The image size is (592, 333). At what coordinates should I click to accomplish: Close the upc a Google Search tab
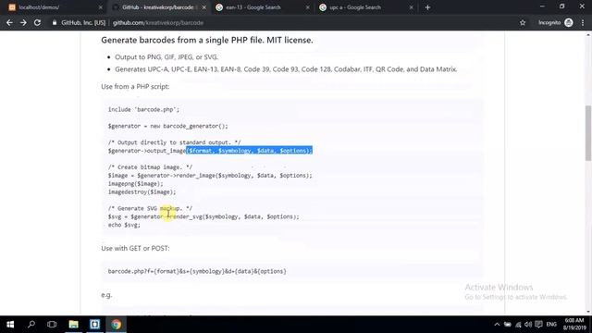click(x=411, y=7)
